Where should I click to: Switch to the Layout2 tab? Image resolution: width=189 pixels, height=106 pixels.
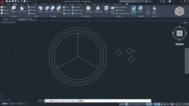(20, 104)
